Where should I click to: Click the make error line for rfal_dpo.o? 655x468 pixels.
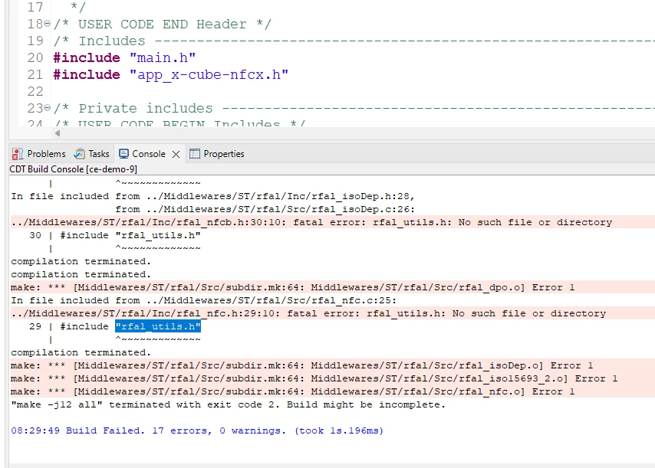(293, 287)
